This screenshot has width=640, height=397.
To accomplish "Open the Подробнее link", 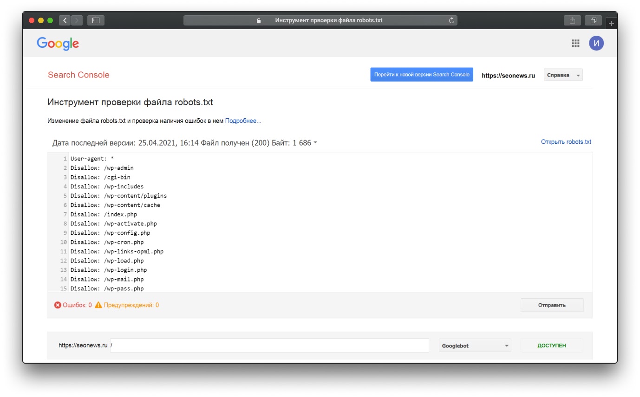I will [x=243, y=121].
